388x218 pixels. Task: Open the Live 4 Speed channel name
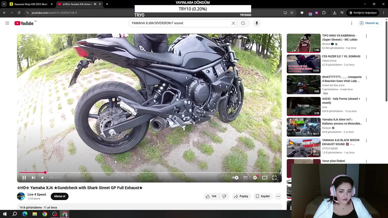tap(37, 194)
